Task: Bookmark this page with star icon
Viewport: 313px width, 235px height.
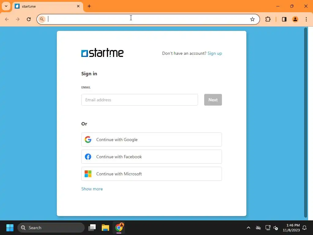Action: click(x=252, y=19)
